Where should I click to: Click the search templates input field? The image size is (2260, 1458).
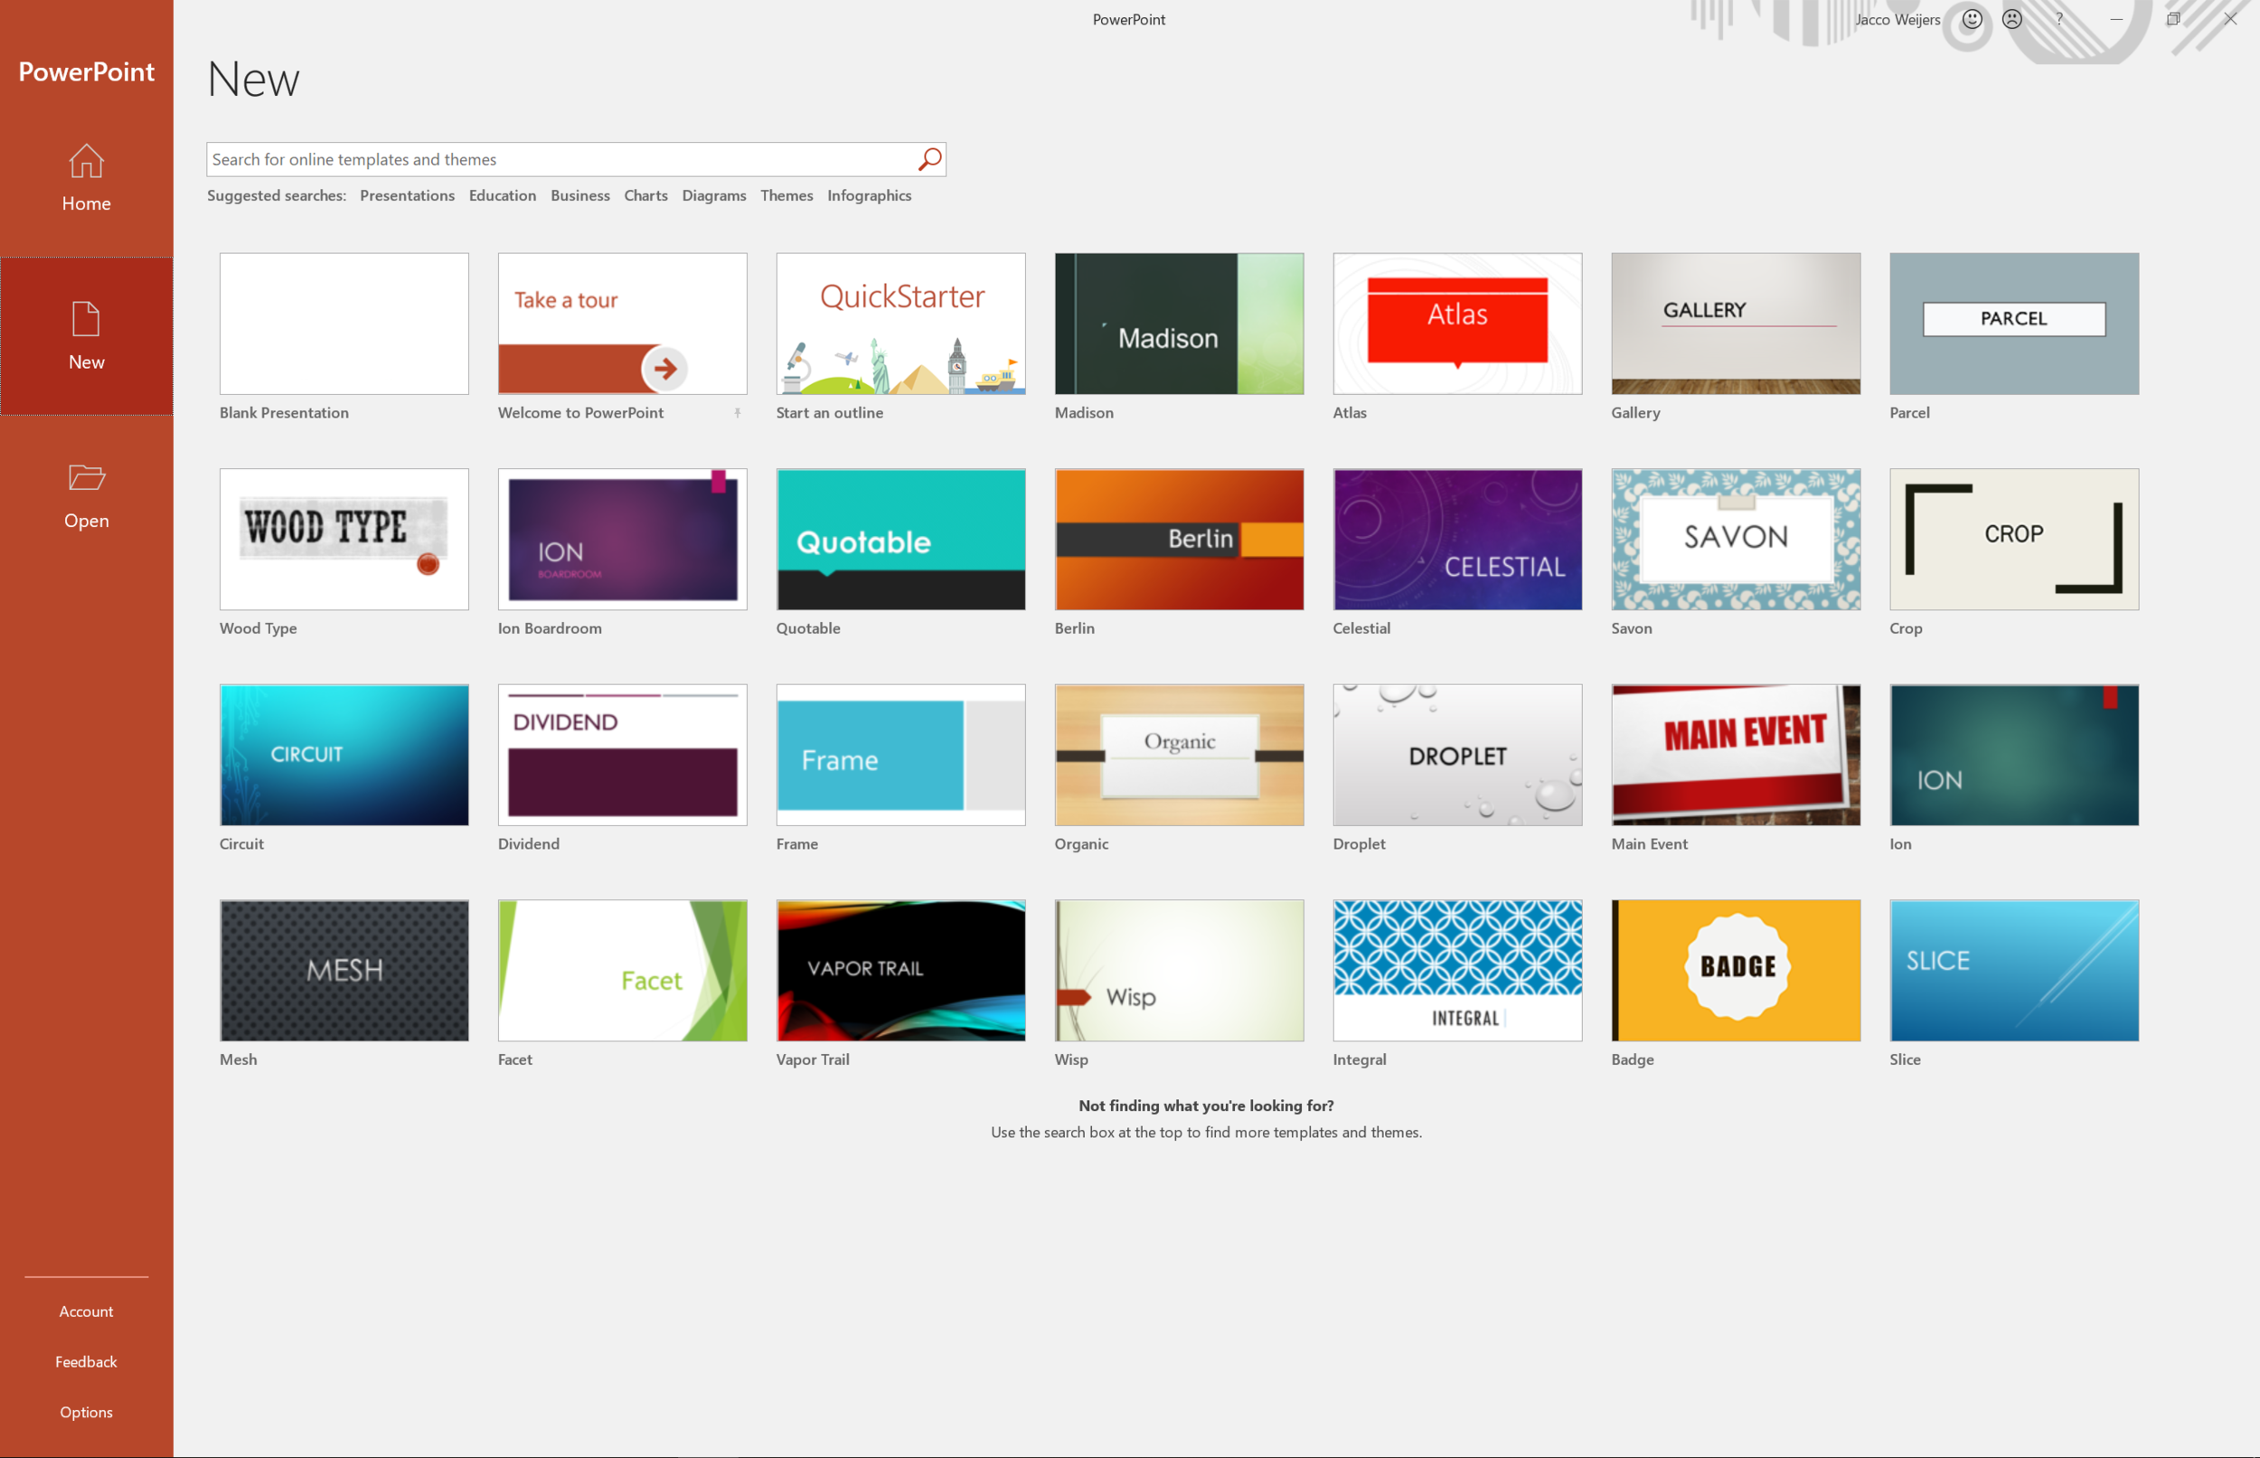576,159
